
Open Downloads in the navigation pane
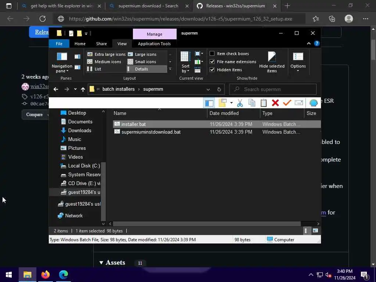click(x=79, y=130)
